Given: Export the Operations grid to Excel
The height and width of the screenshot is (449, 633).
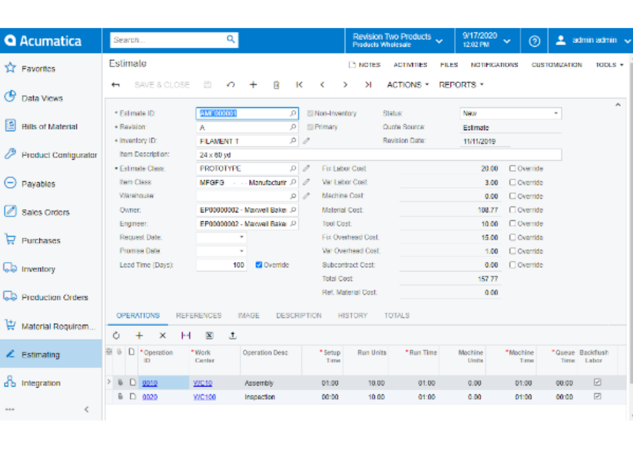Looking at the screenshot, I should tap(209, 336).
